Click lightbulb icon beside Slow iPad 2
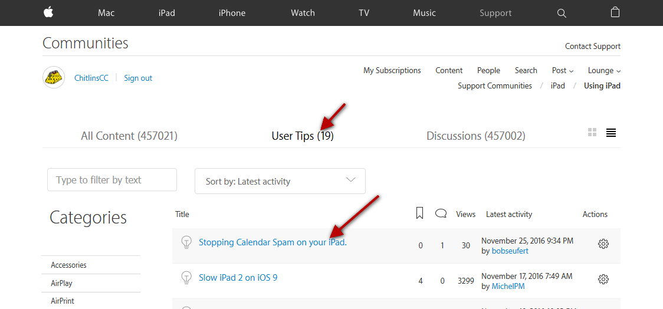Image resolution: width=663 pixels, height=309 pixels. pyautogui.click(x=186, y=278)
